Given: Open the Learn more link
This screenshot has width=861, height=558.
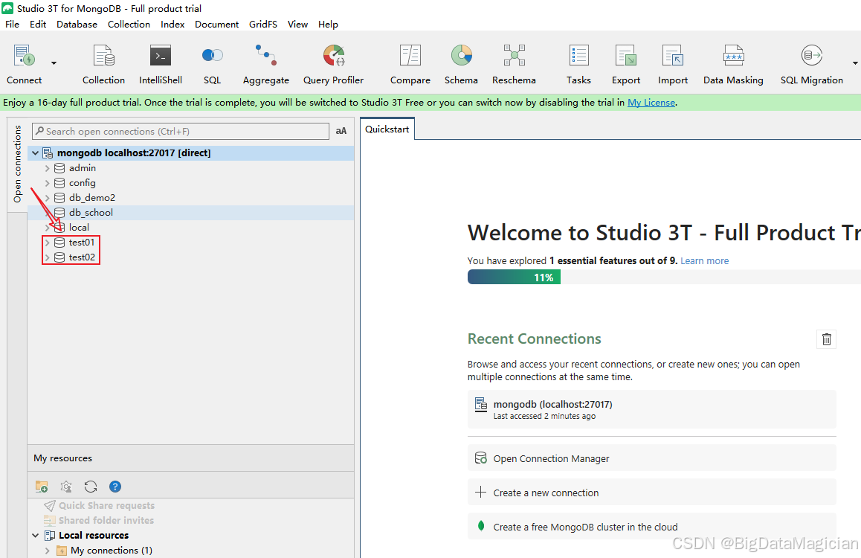Looking at the screenshot, I should tap(705, 261).
